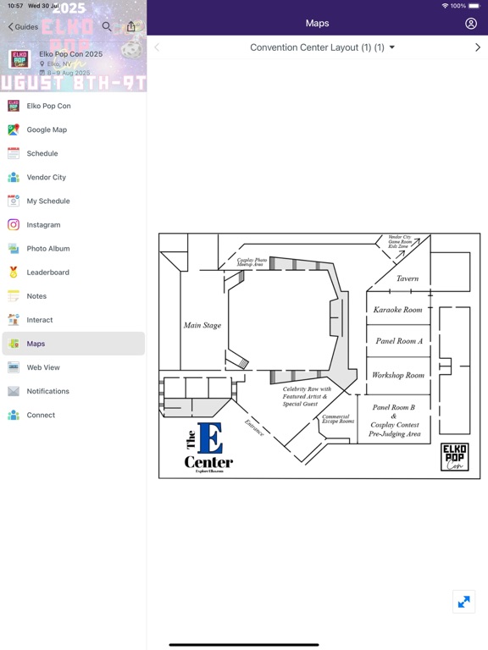Open Photo Album label
The image size is (488, 650).
click(x=48, y=248)
